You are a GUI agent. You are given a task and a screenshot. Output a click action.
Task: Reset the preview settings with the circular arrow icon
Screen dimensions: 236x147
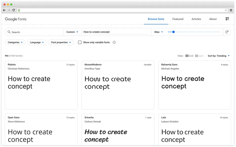pyautogui.click(x=227, y=32)
